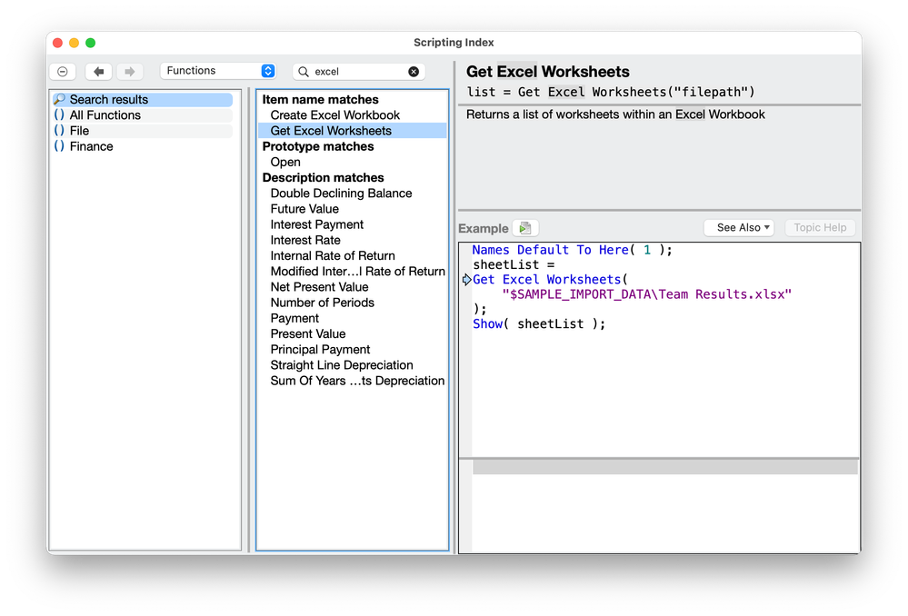This screenshot has height=616, width=908.
Task: Click the Item name matches heading
Action: (320, 100)
